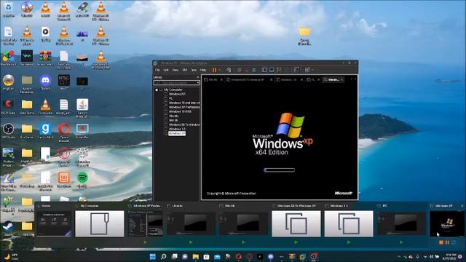Screen dimensions: 466x262
Task: Power on Windows 1.0 via thumbnail play button
Action: (349, 242)
